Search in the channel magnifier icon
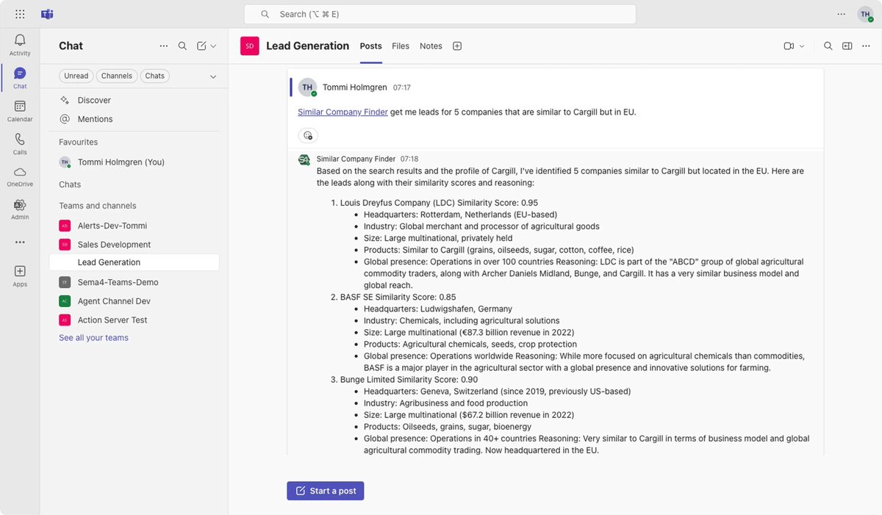Image resolution: width=882 pixels, height=515 pixels. (x=828, y=46)
